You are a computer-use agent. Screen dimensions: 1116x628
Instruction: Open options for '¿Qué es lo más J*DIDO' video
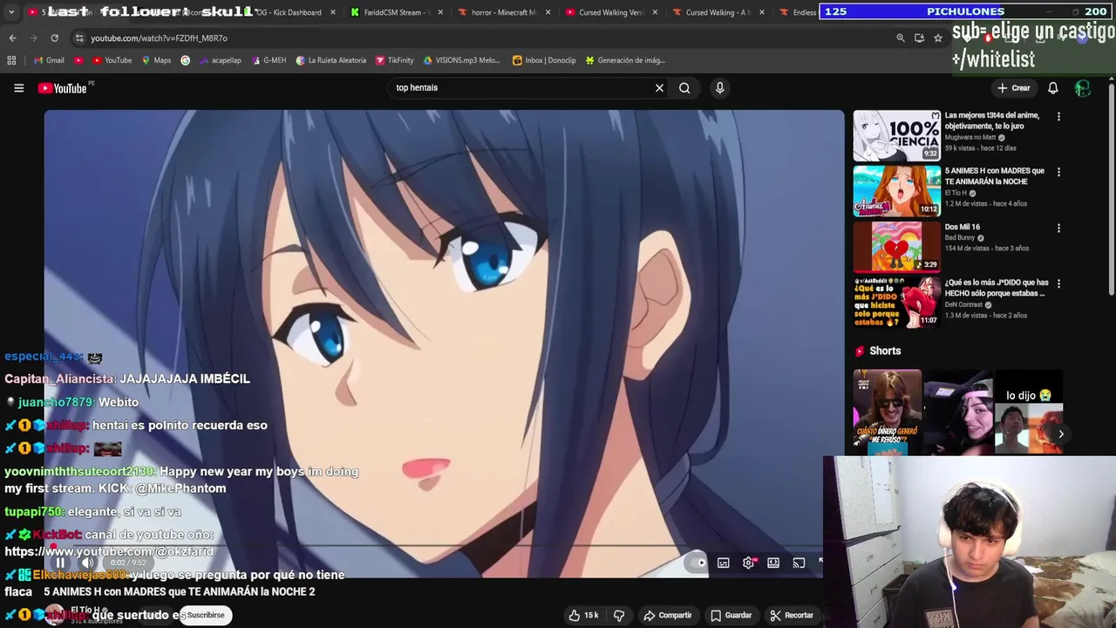pos(1058,283)
